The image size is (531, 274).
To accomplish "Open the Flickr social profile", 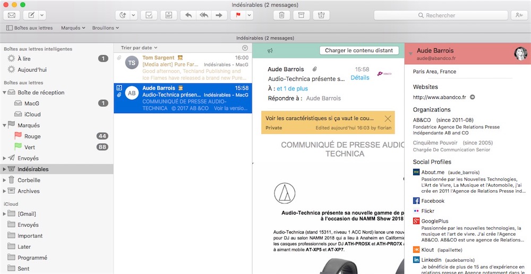I will tap(423, 211).
